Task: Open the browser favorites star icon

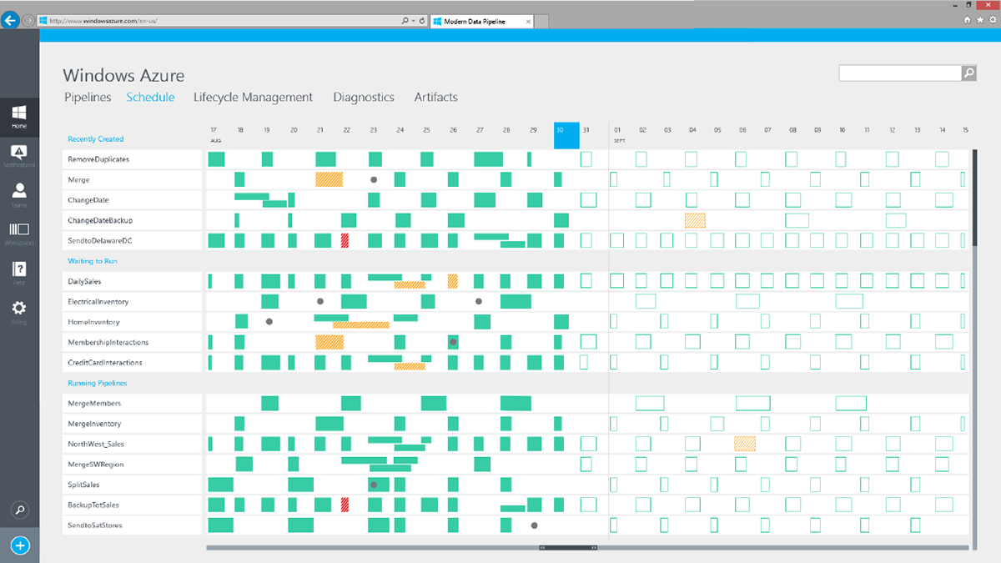Action: 979,19
